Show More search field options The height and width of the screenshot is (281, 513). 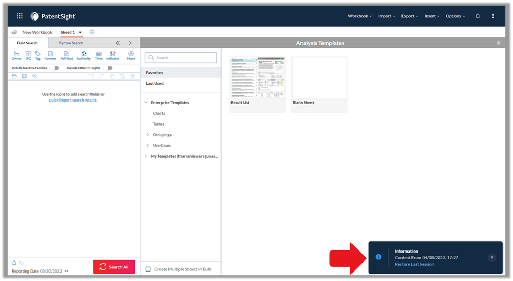point(131,55)
